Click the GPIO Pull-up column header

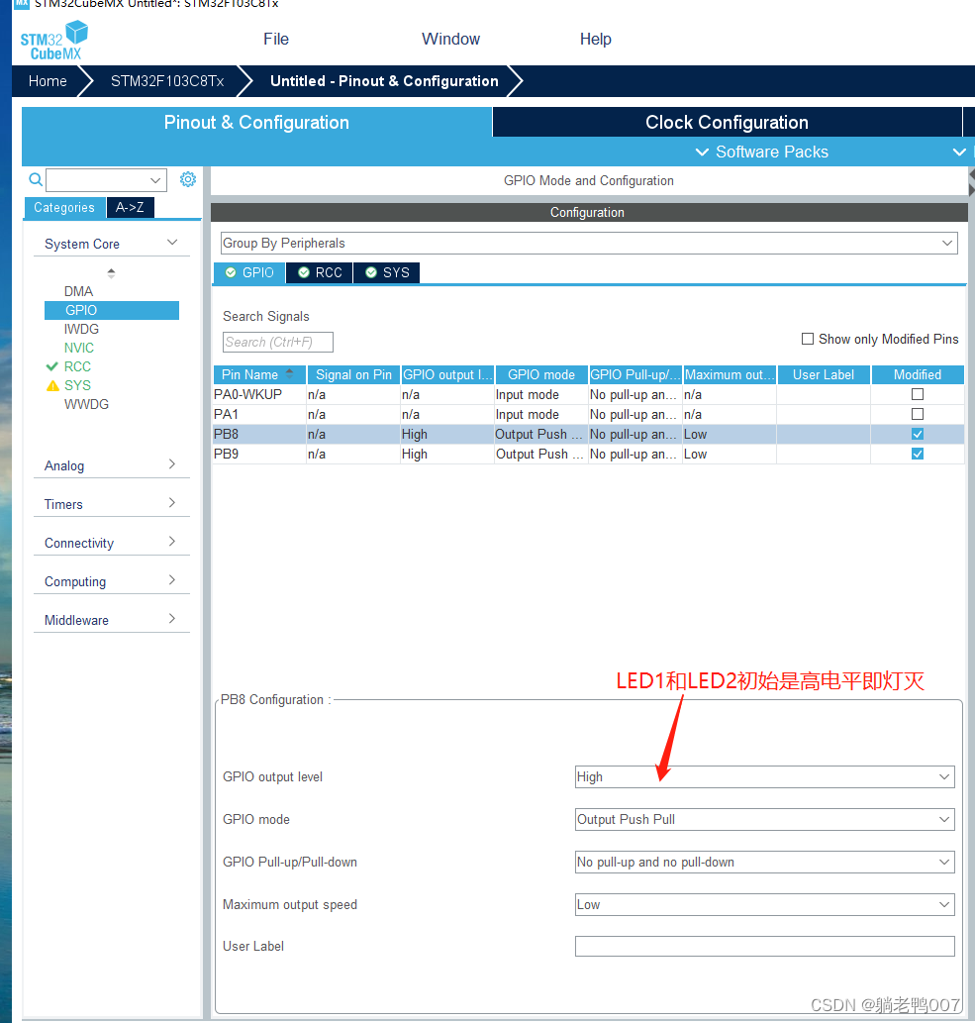(x=635, y=374)
